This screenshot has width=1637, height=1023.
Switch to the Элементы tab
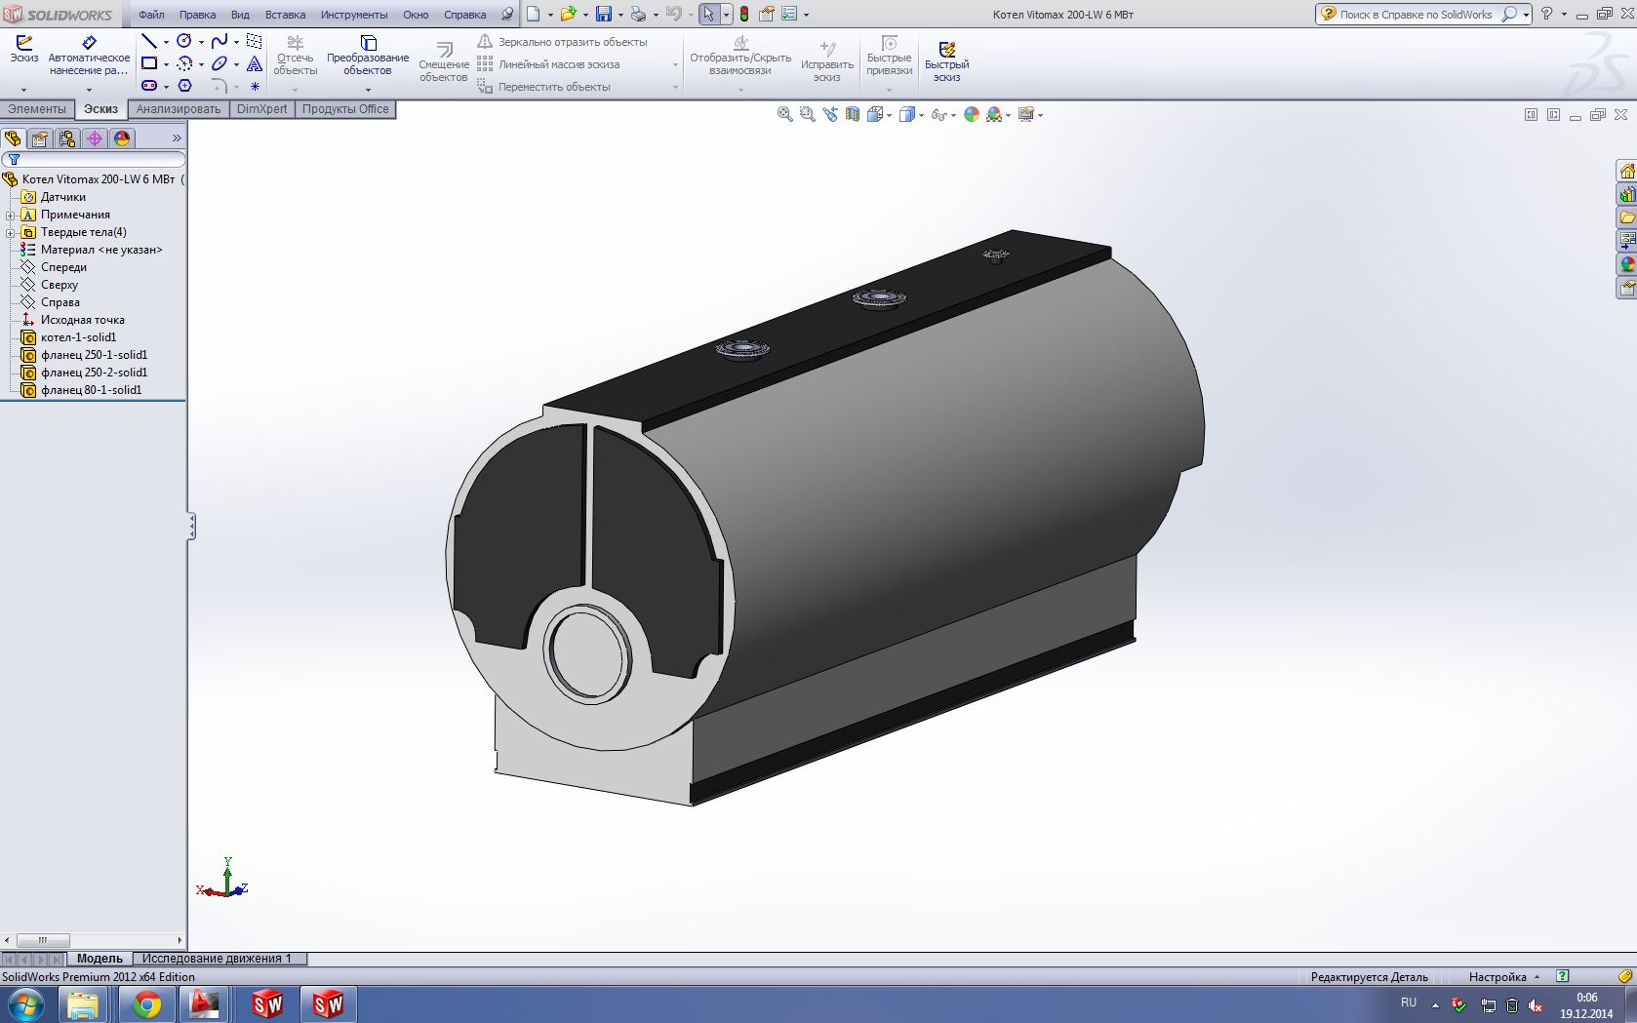[x=37, y=109]
